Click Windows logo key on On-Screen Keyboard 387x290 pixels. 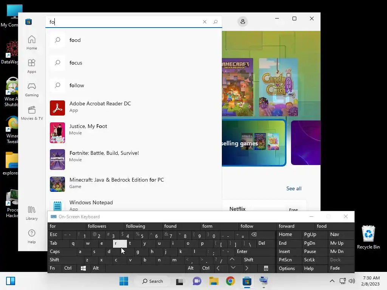pyautogui.click(x=83, y=268)
